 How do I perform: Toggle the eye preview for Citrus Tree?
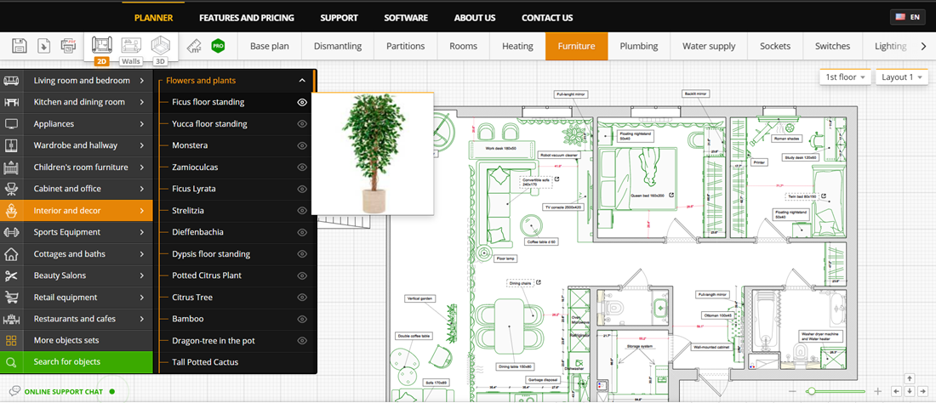(x=302, y=298)
